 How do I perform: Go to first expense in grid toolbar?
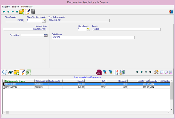[137, 72]
